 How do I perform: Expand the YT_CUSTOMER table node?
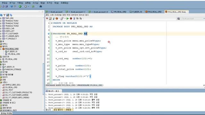[x=1, y=34]
